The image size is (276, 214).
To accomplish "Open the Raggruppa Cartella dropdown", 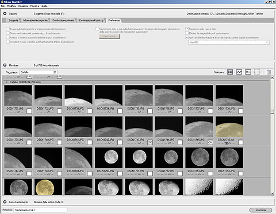I will 39,72.
